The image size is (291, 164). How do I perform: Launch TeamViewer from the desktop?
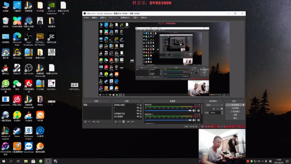29,148
